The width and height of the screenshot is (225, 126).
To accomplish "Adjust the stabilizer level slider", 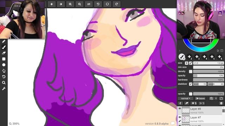I will click(200, 84).
